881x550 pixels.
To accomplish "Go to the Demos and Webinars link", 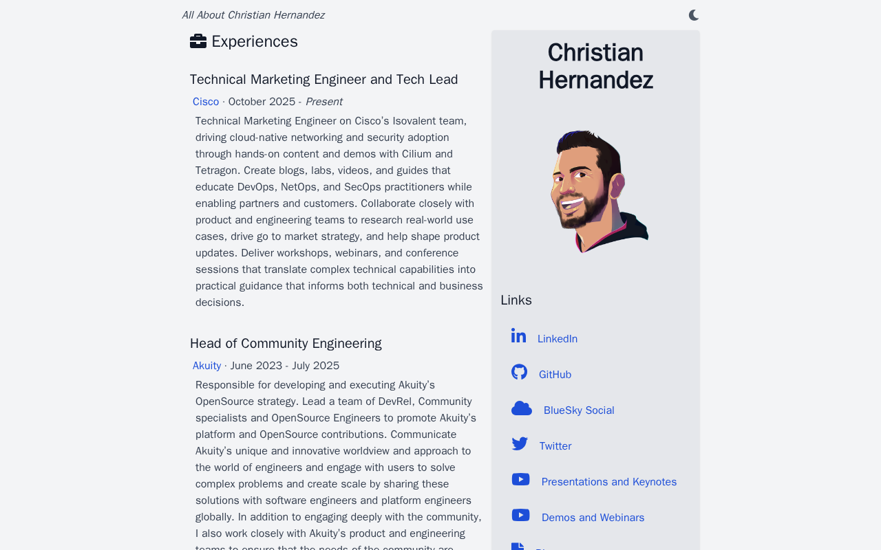I will click(593, 518).
